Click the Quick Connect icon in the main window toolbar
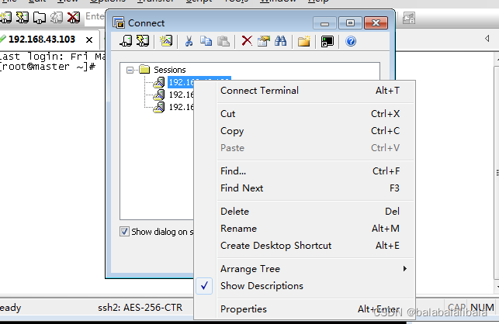 [x=23, y=17]
